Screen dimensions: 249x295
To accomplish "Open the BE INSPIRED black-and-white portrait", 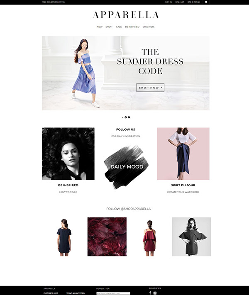I will pos(68,154).
